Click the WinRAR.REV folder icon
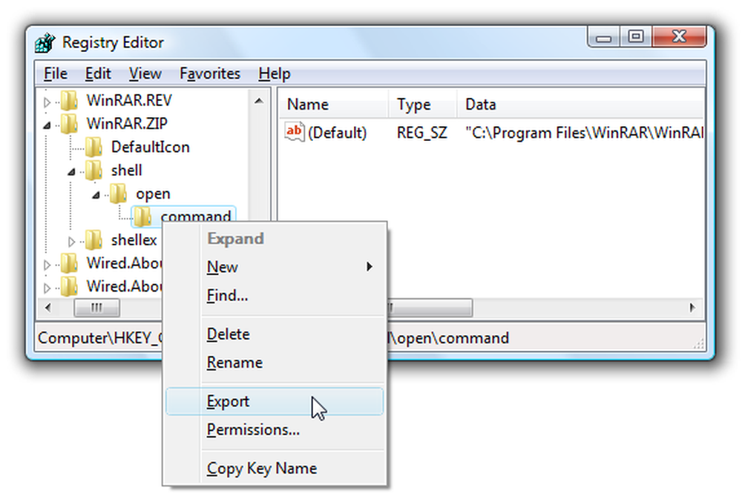Viewport: 742px width, 502px height. tap(69, 100)
